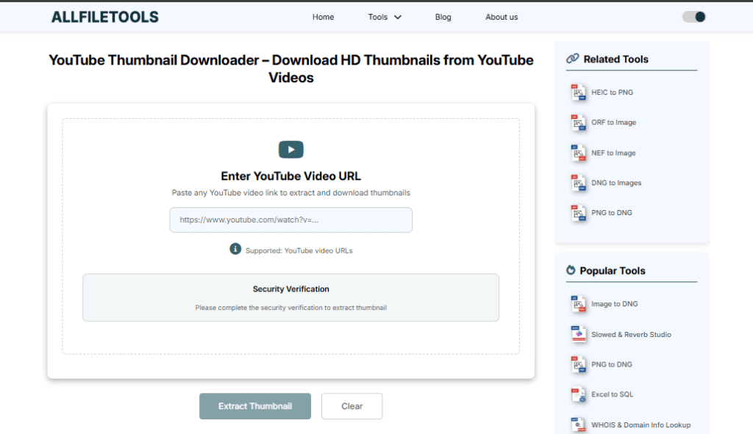Screen dimensions: 753x434
Task: Open the ALLFILETOOLS logo homepage link
Action: pyautogui.click(x=104, y=17)
